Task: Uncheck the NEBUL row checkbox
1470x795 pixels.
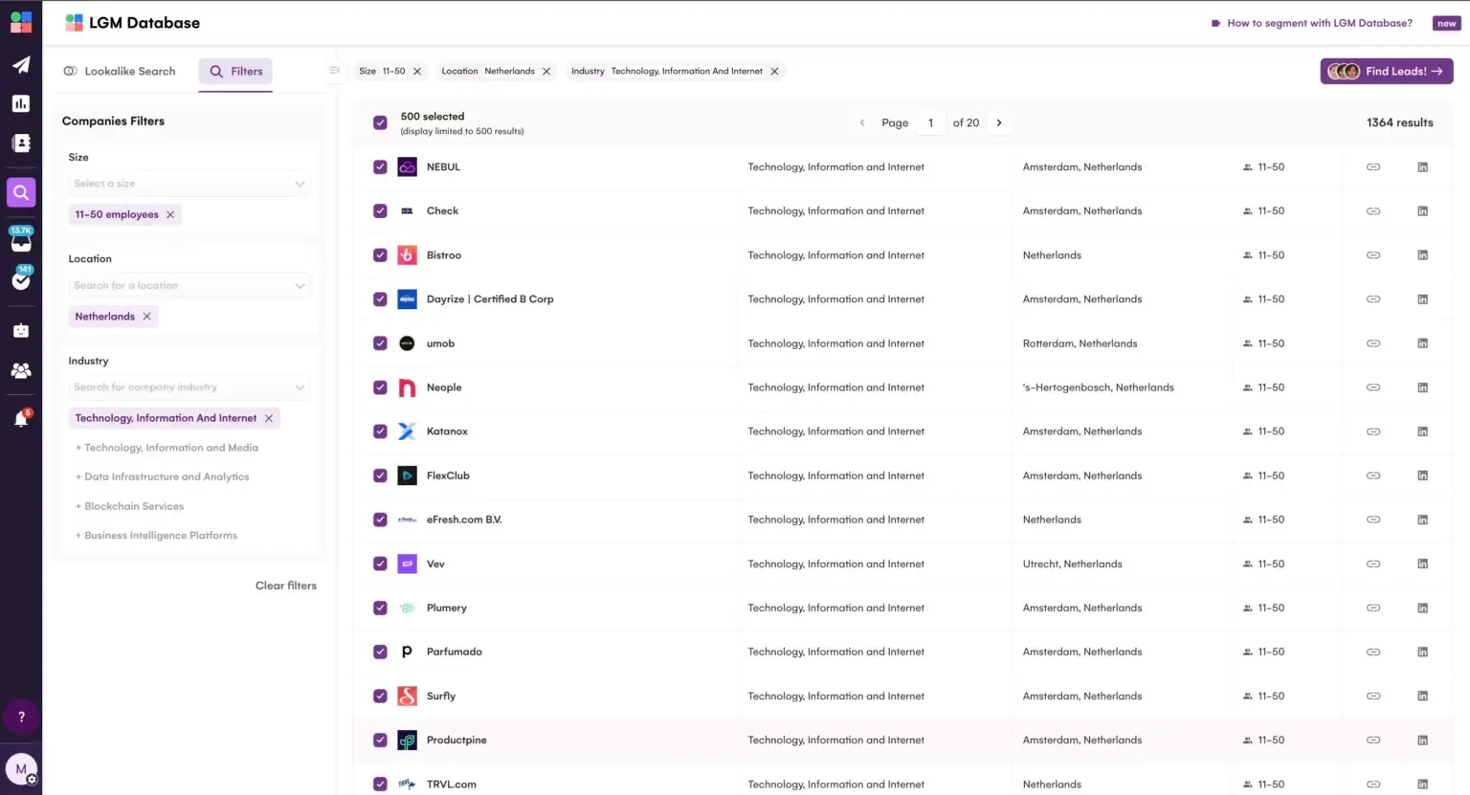Action: pyautogui.click(x=380, y=166)
